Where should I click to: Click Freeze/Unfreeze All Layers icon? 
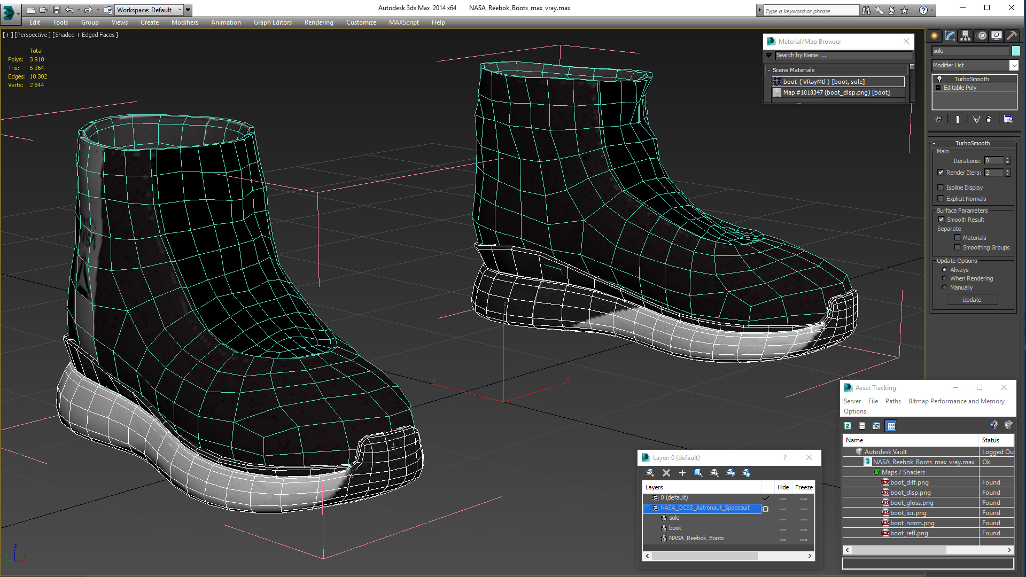(x=747, y=473)
